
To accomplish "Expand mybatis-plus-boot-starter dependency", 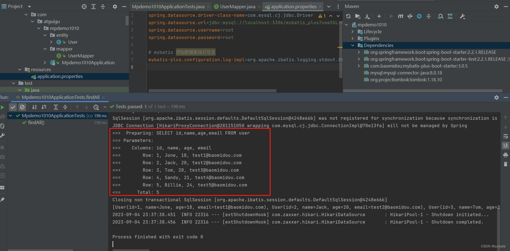I will [x=359, y=66].
